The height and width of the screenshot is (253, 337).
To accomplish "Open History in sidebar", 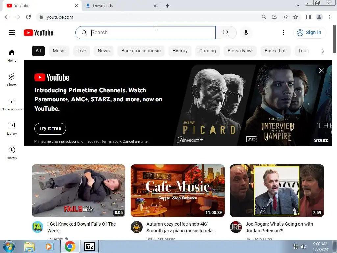I will [12, 153].
